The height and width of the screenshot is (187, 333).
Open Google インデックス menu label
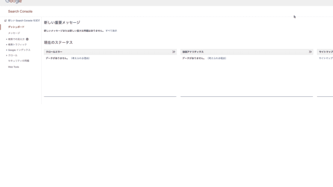[19, 50]
